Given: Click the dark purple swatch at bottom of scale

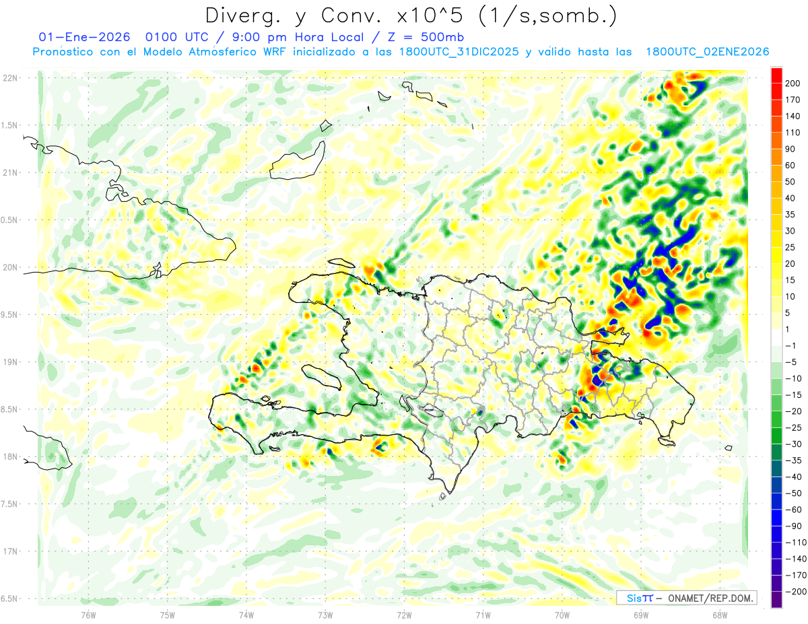Looking at the screenshot, I should (776, 600).
